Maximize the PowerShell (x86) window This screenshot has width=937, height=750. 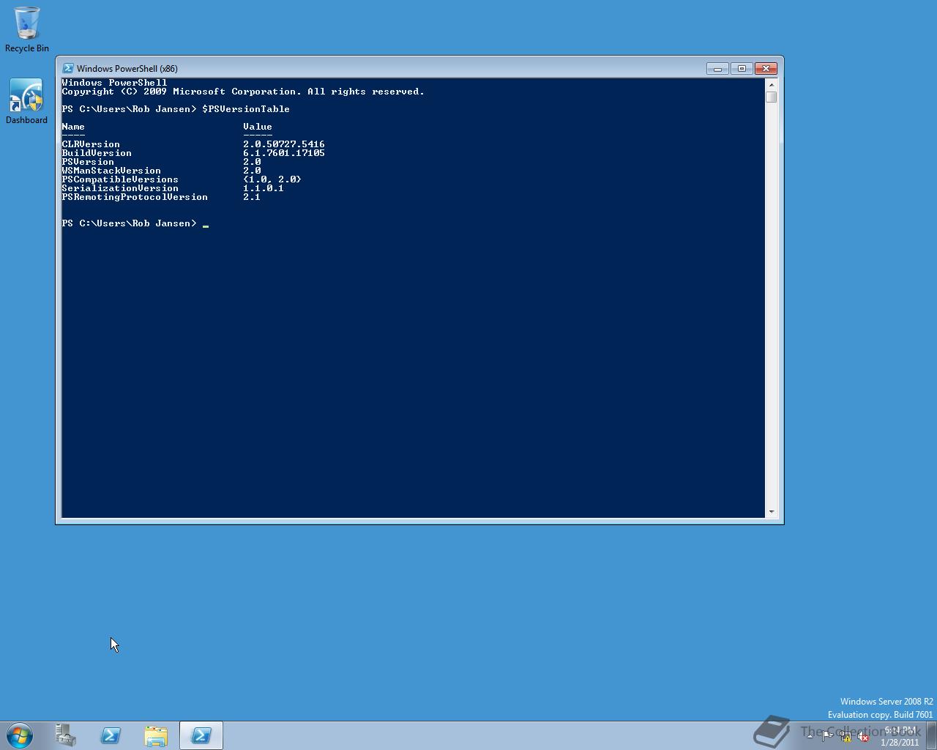[x=742, y=68]
